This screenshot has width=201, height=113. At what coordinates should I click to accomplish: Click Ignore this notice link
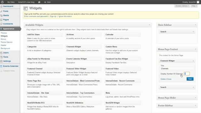click(x=65, y=16)
